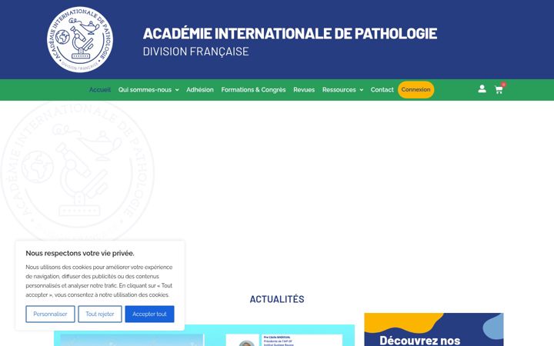The image size is (554, 346).
Task: Open the shopping cart icon
Action: tap(499, 90)
